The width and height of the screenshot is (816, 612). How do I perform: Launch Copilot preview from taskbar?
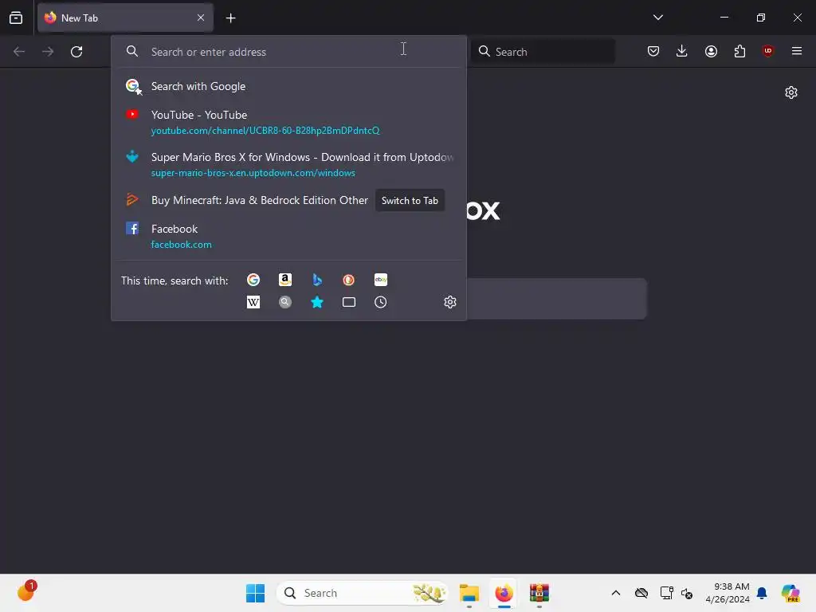tap(790, 593)
